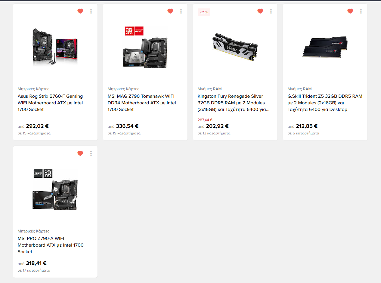Image resolution: width=381 pixels, height=283 pixels.
Task: Open Μνήμες RAM category above Kingston product
Action: click(x=209, y=89)
